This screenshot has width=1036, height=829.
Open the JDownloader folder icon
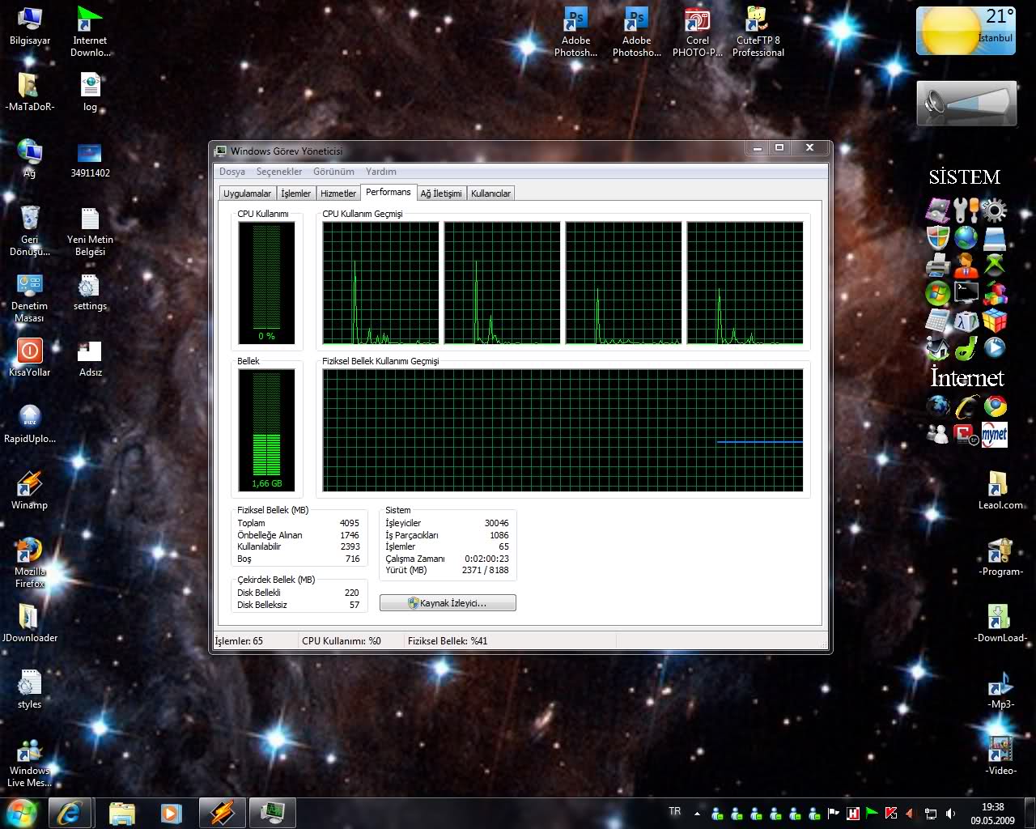click(29, 623)
